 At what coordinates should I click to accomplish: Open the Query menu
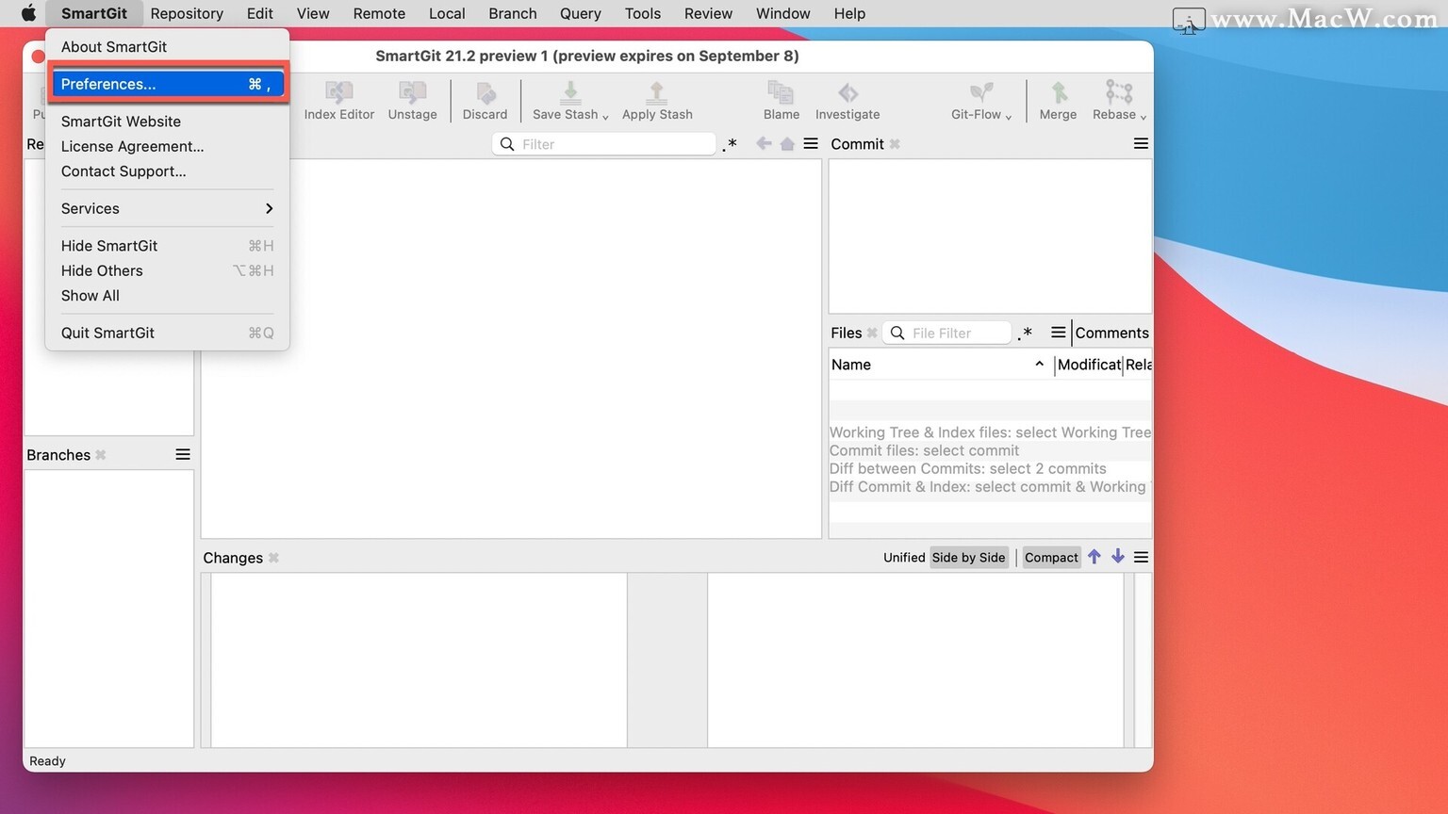point(581,13)
